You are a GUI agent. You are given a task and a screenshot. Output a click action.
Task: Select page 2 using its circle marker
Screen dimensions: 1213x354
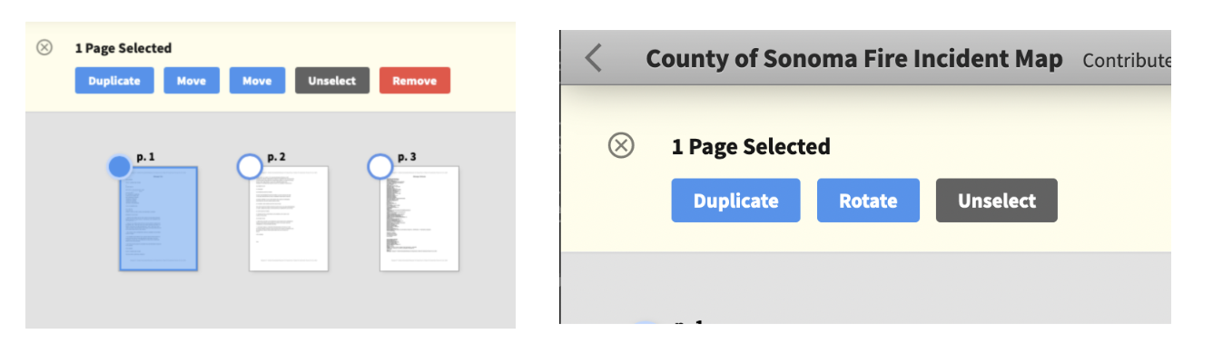tap(250, 166)
